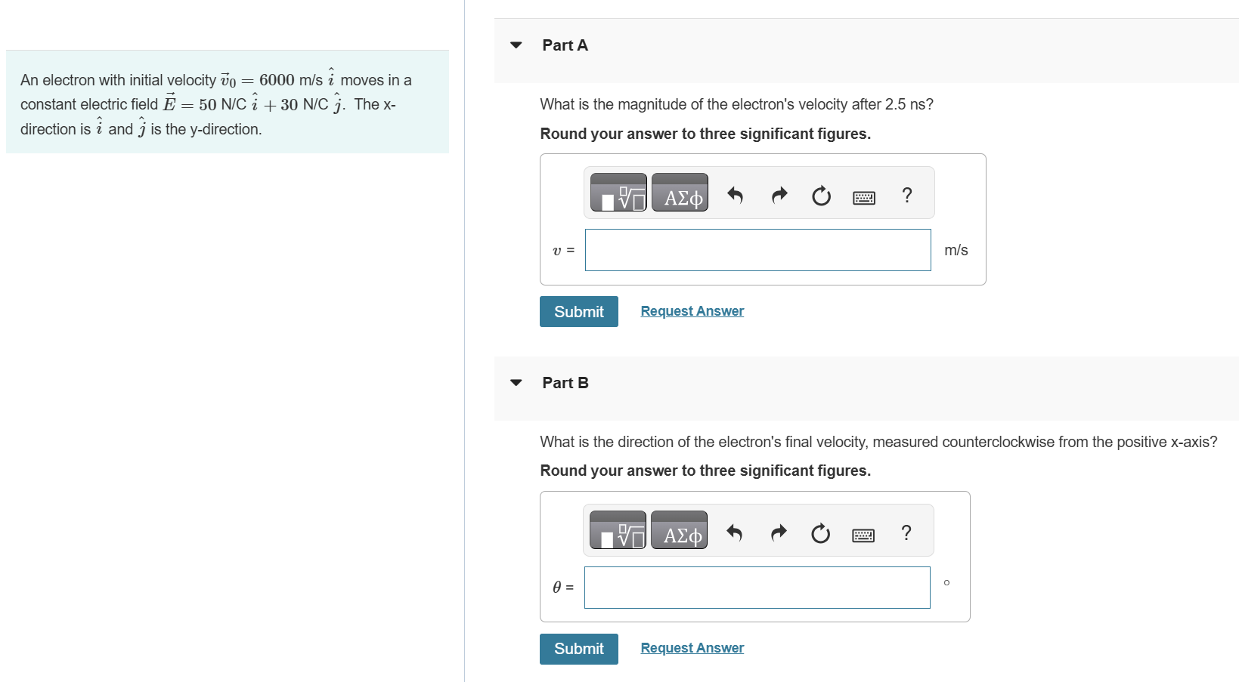
Task: Show keyboard shortcuts in Part A
Action: coord(864,198)
